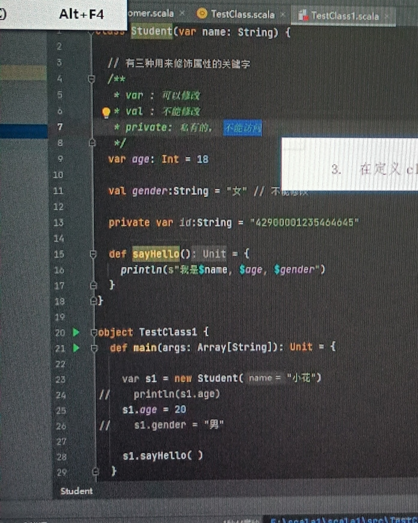Run the main method from the line 21 gutter arrow
This screenshot has height=523, width=418.
click(76, 348)
